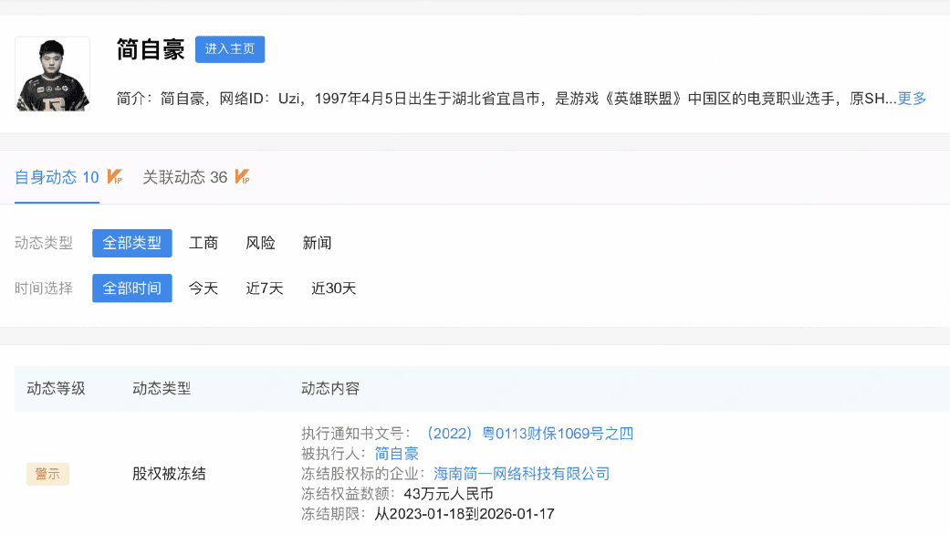The height and width of the screenshot is (535, 950).
Task: Expand the bio with 更多 link
Action: pos(912,99)
